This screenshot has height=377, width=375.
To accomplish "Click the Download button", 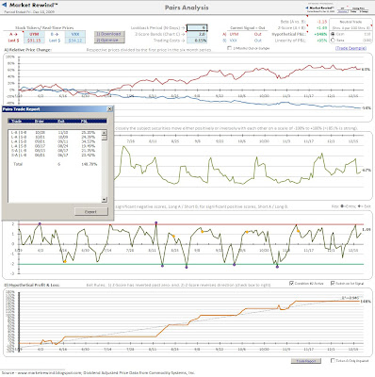I will coord(109,34).
